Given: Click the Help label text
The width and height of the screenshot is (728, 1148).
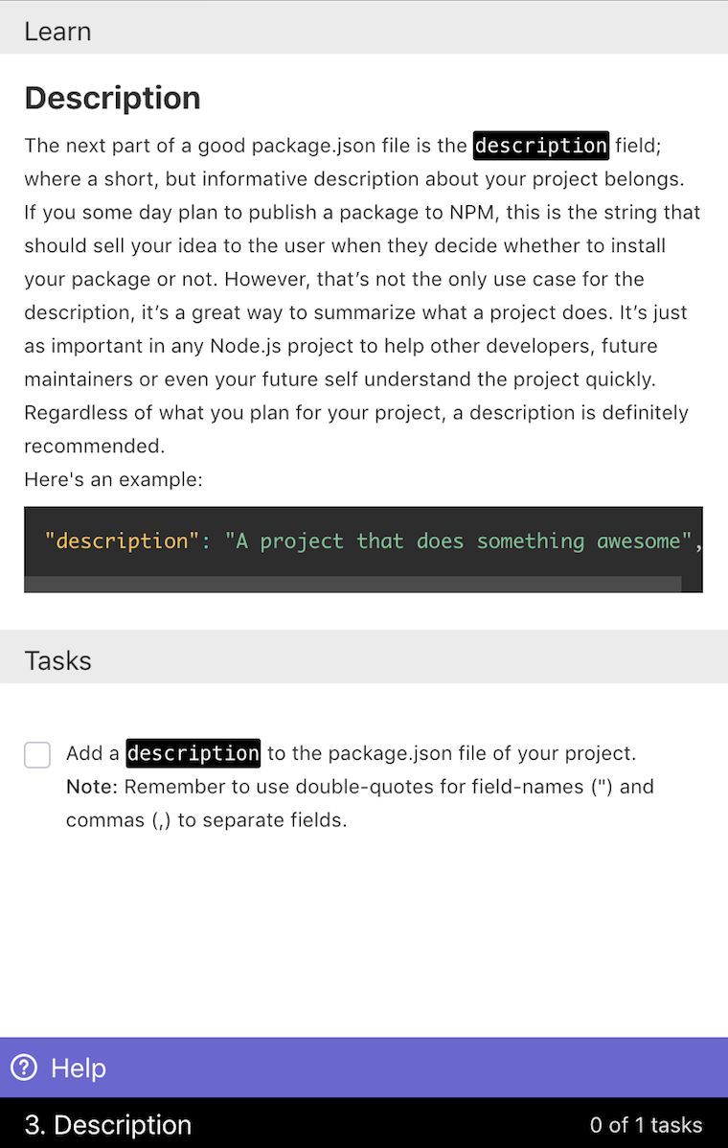Looking at the screenshot, I should point(79,1068).
